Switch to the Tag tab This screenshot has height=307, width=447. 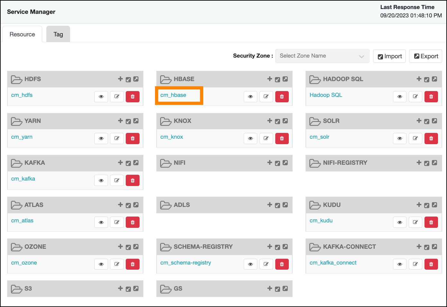coord(58,34)
